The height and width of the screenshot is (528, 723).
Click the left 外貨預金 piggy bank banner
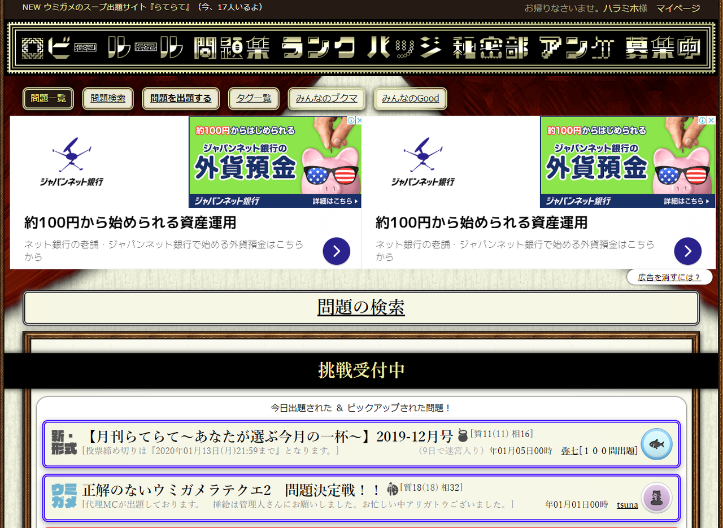[x=275, y=162]
